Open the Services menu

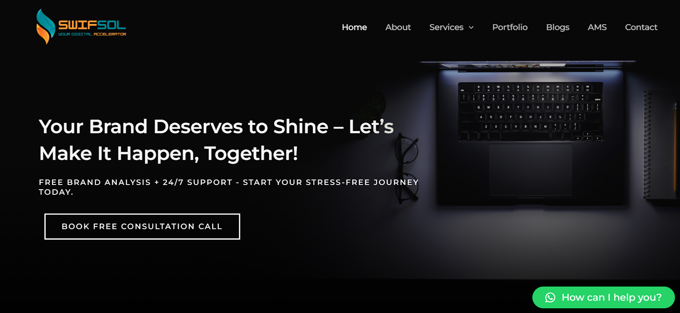pos(446,27)
